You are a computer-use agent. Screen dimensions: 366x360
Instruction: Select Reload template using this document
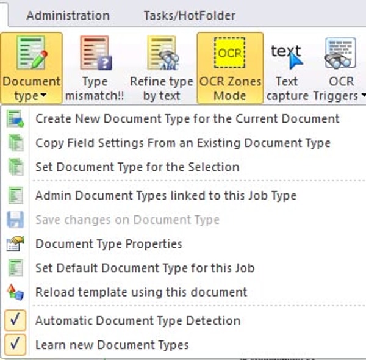[x=142, y=292]
